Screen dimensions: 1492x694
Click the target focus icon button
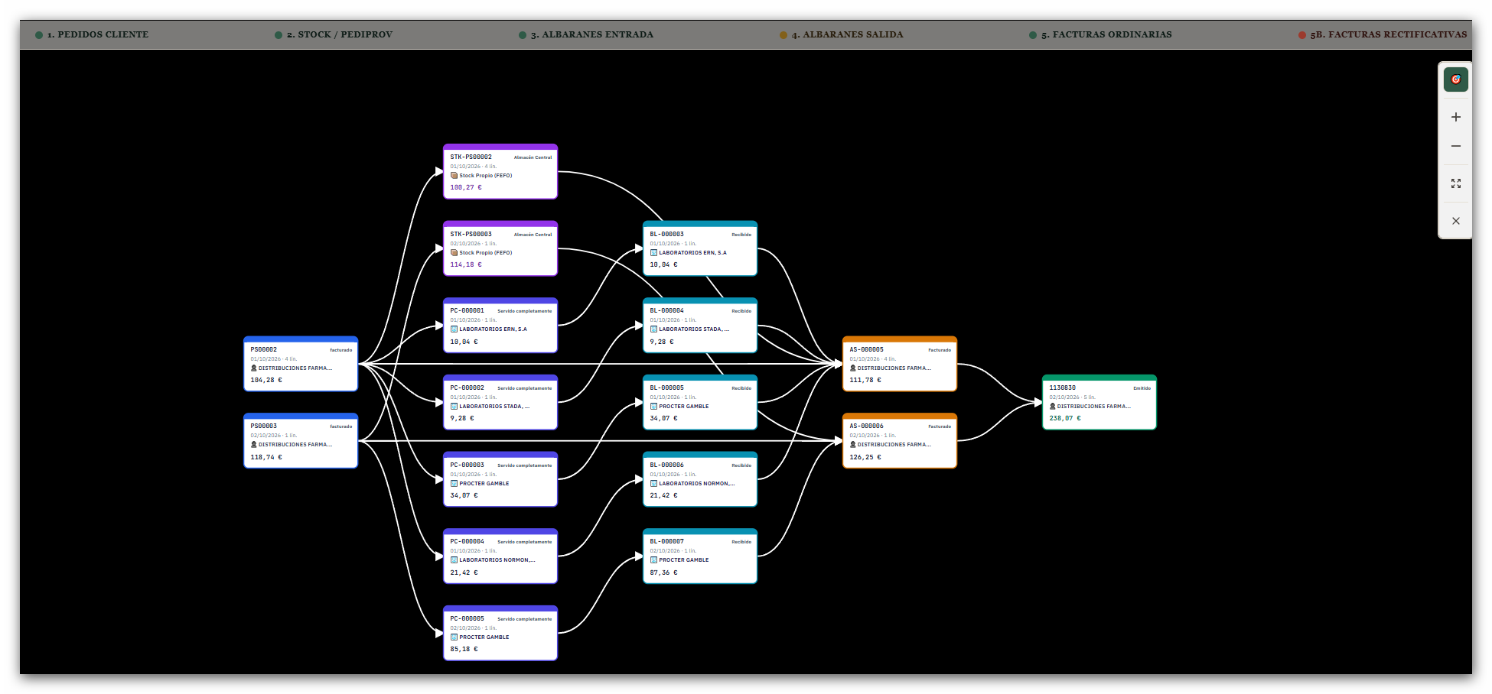[1455, 79]
